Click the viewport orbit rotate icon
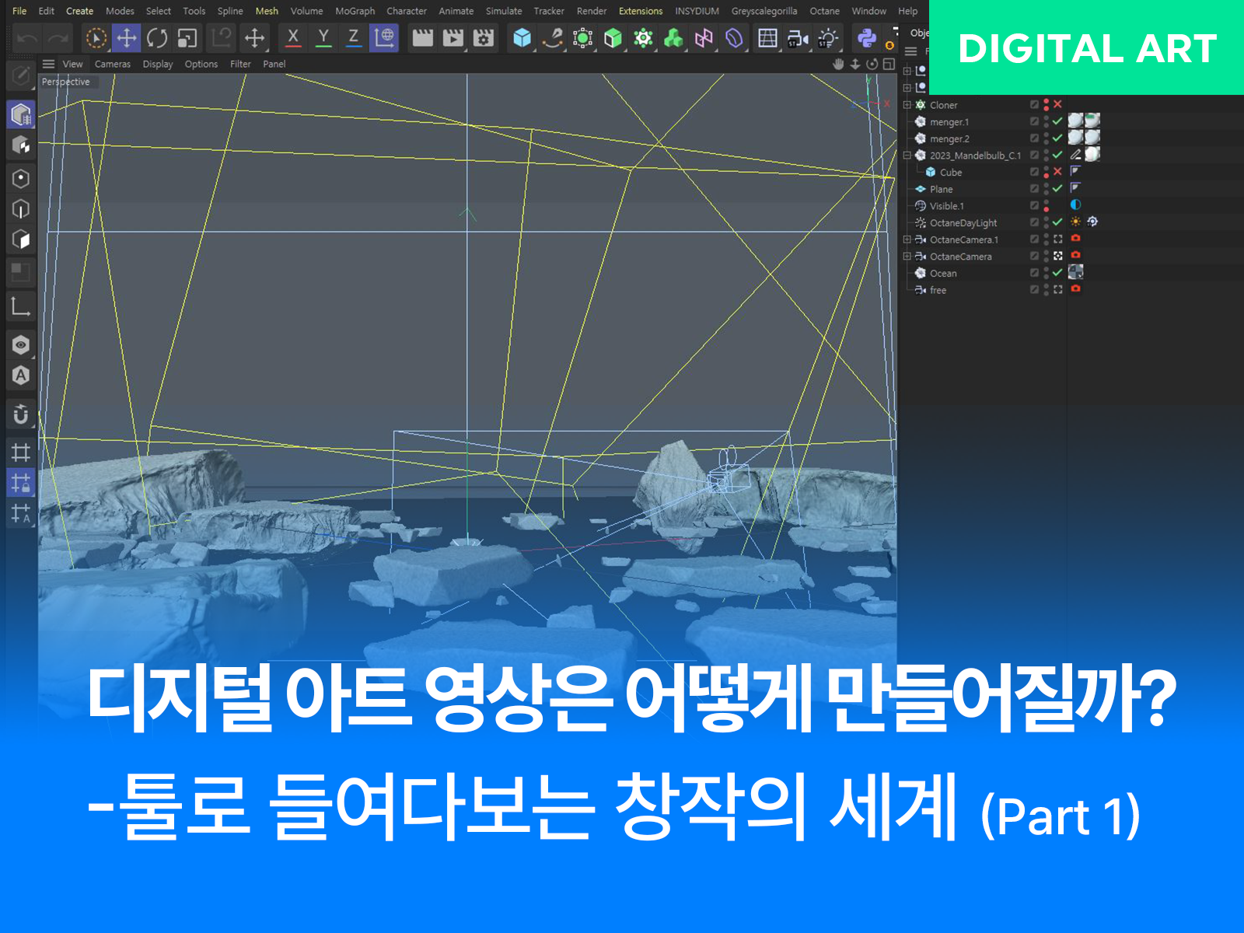1244x933 pixels. click(872, 64)
